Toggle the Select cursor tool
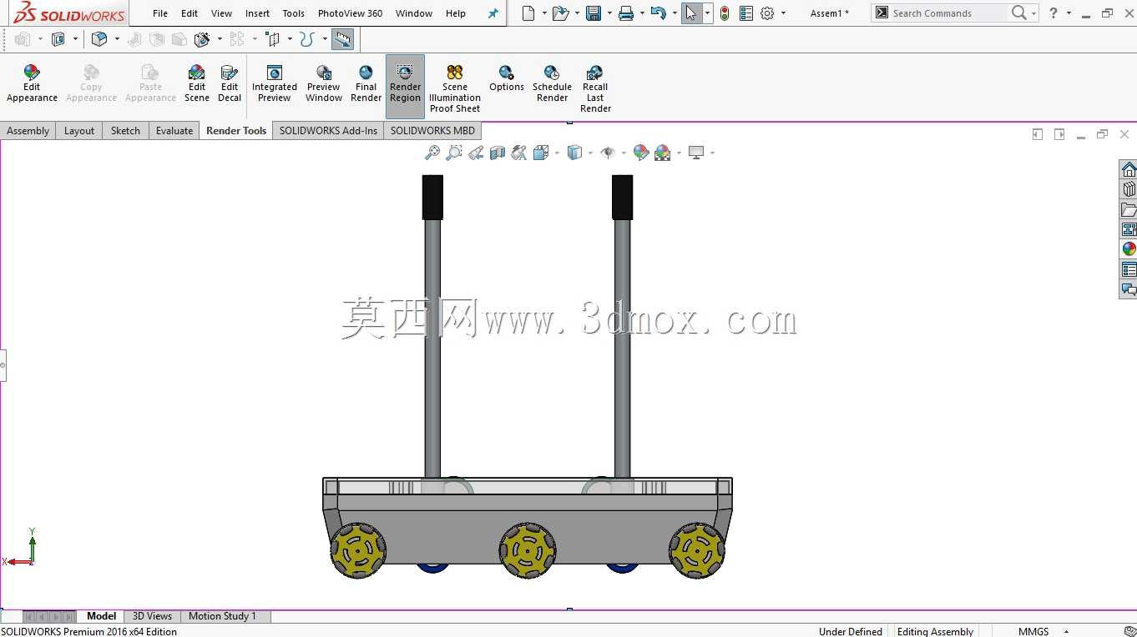Viewport: 1137px width, 637px height. (691, 13)
